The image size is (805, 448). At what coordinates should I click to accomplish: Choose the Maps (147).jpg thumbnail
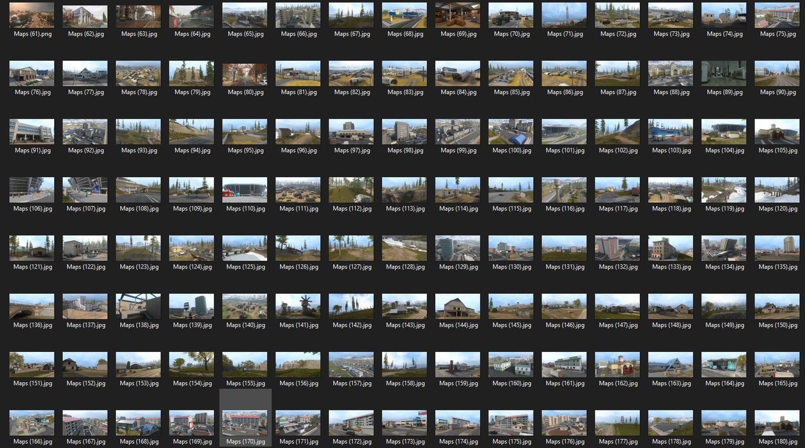(617, 307)
